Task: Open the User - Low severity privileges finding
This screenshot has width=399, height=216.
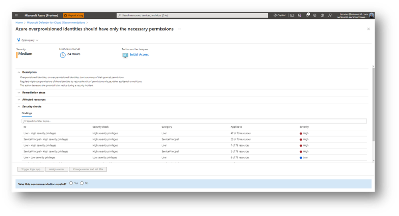Action: [x=194, y=158]
